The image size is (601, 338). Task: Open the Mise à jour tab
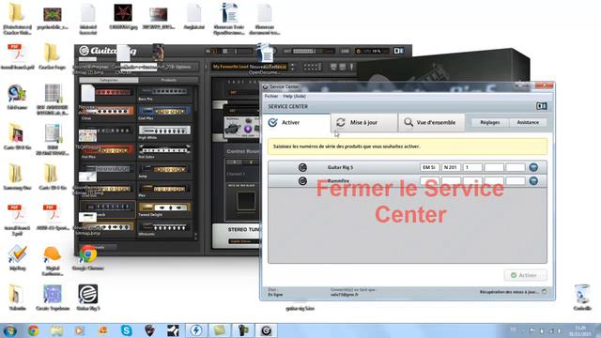(x=364, y=123)
